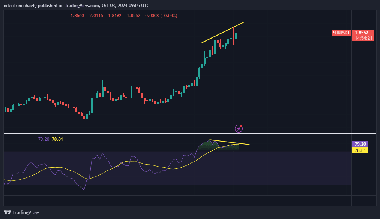Screen dimensions: 380x219
Task: Select the yellow divergence trendline on RSI
Action: 230,142
